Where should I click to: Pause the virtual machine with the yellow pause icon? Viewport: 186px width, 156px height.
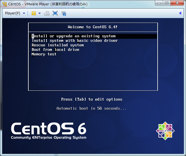click(34, 13)
